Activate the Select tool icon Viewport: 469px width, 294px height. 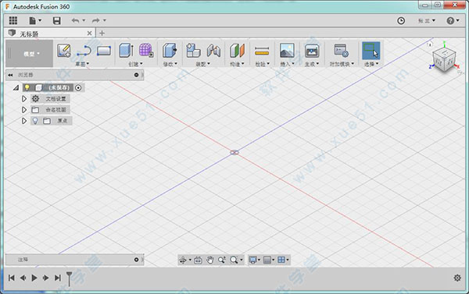[371, 51]
